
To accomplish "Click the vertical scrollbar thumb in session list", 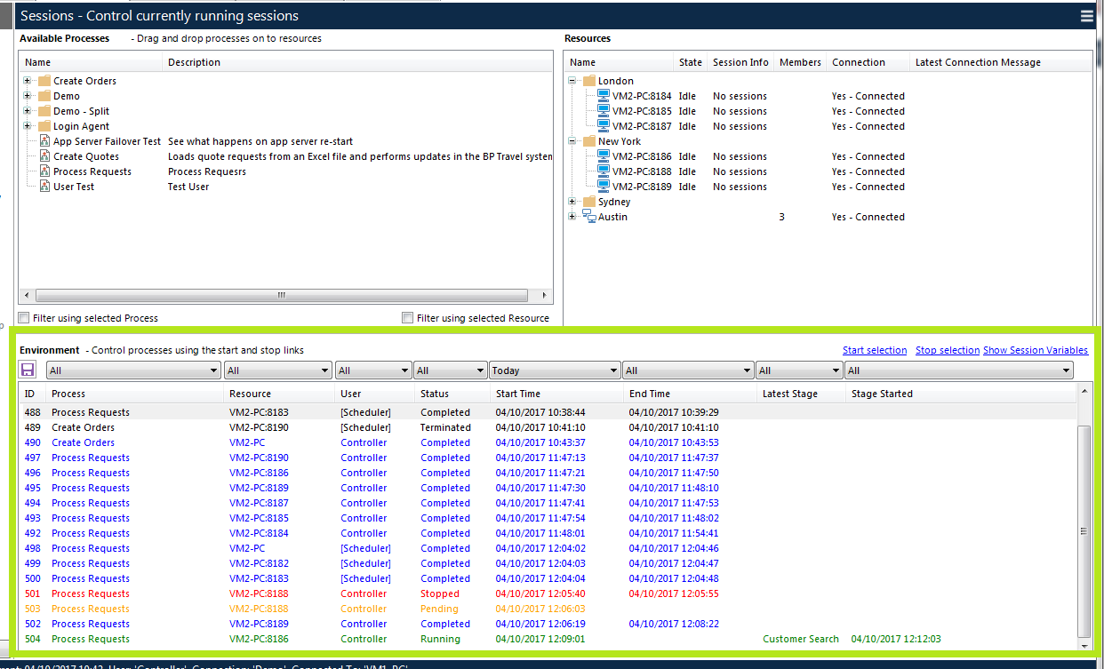I will point(1084,530).
